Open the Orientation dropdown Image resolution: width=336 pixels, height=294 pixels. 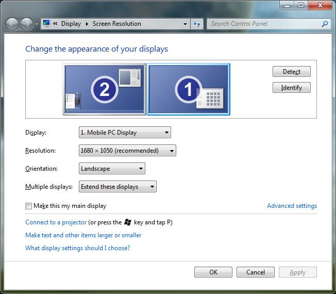pos(112,168)
